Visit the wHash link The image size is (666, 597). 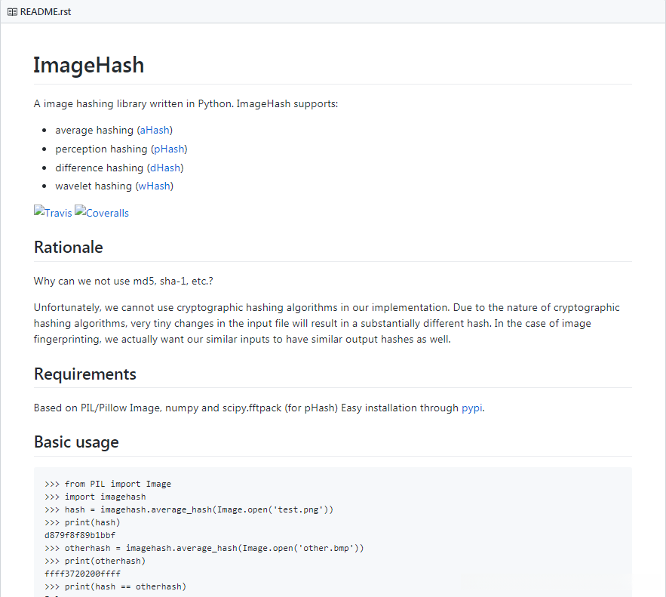[x=155, y=186]
